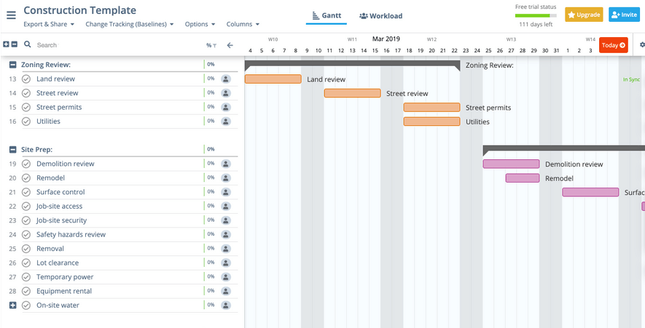The width and height of the screenshot is (645, 328).
Task: Collapse the Site Prep group
Action: (x=12, y=150)
